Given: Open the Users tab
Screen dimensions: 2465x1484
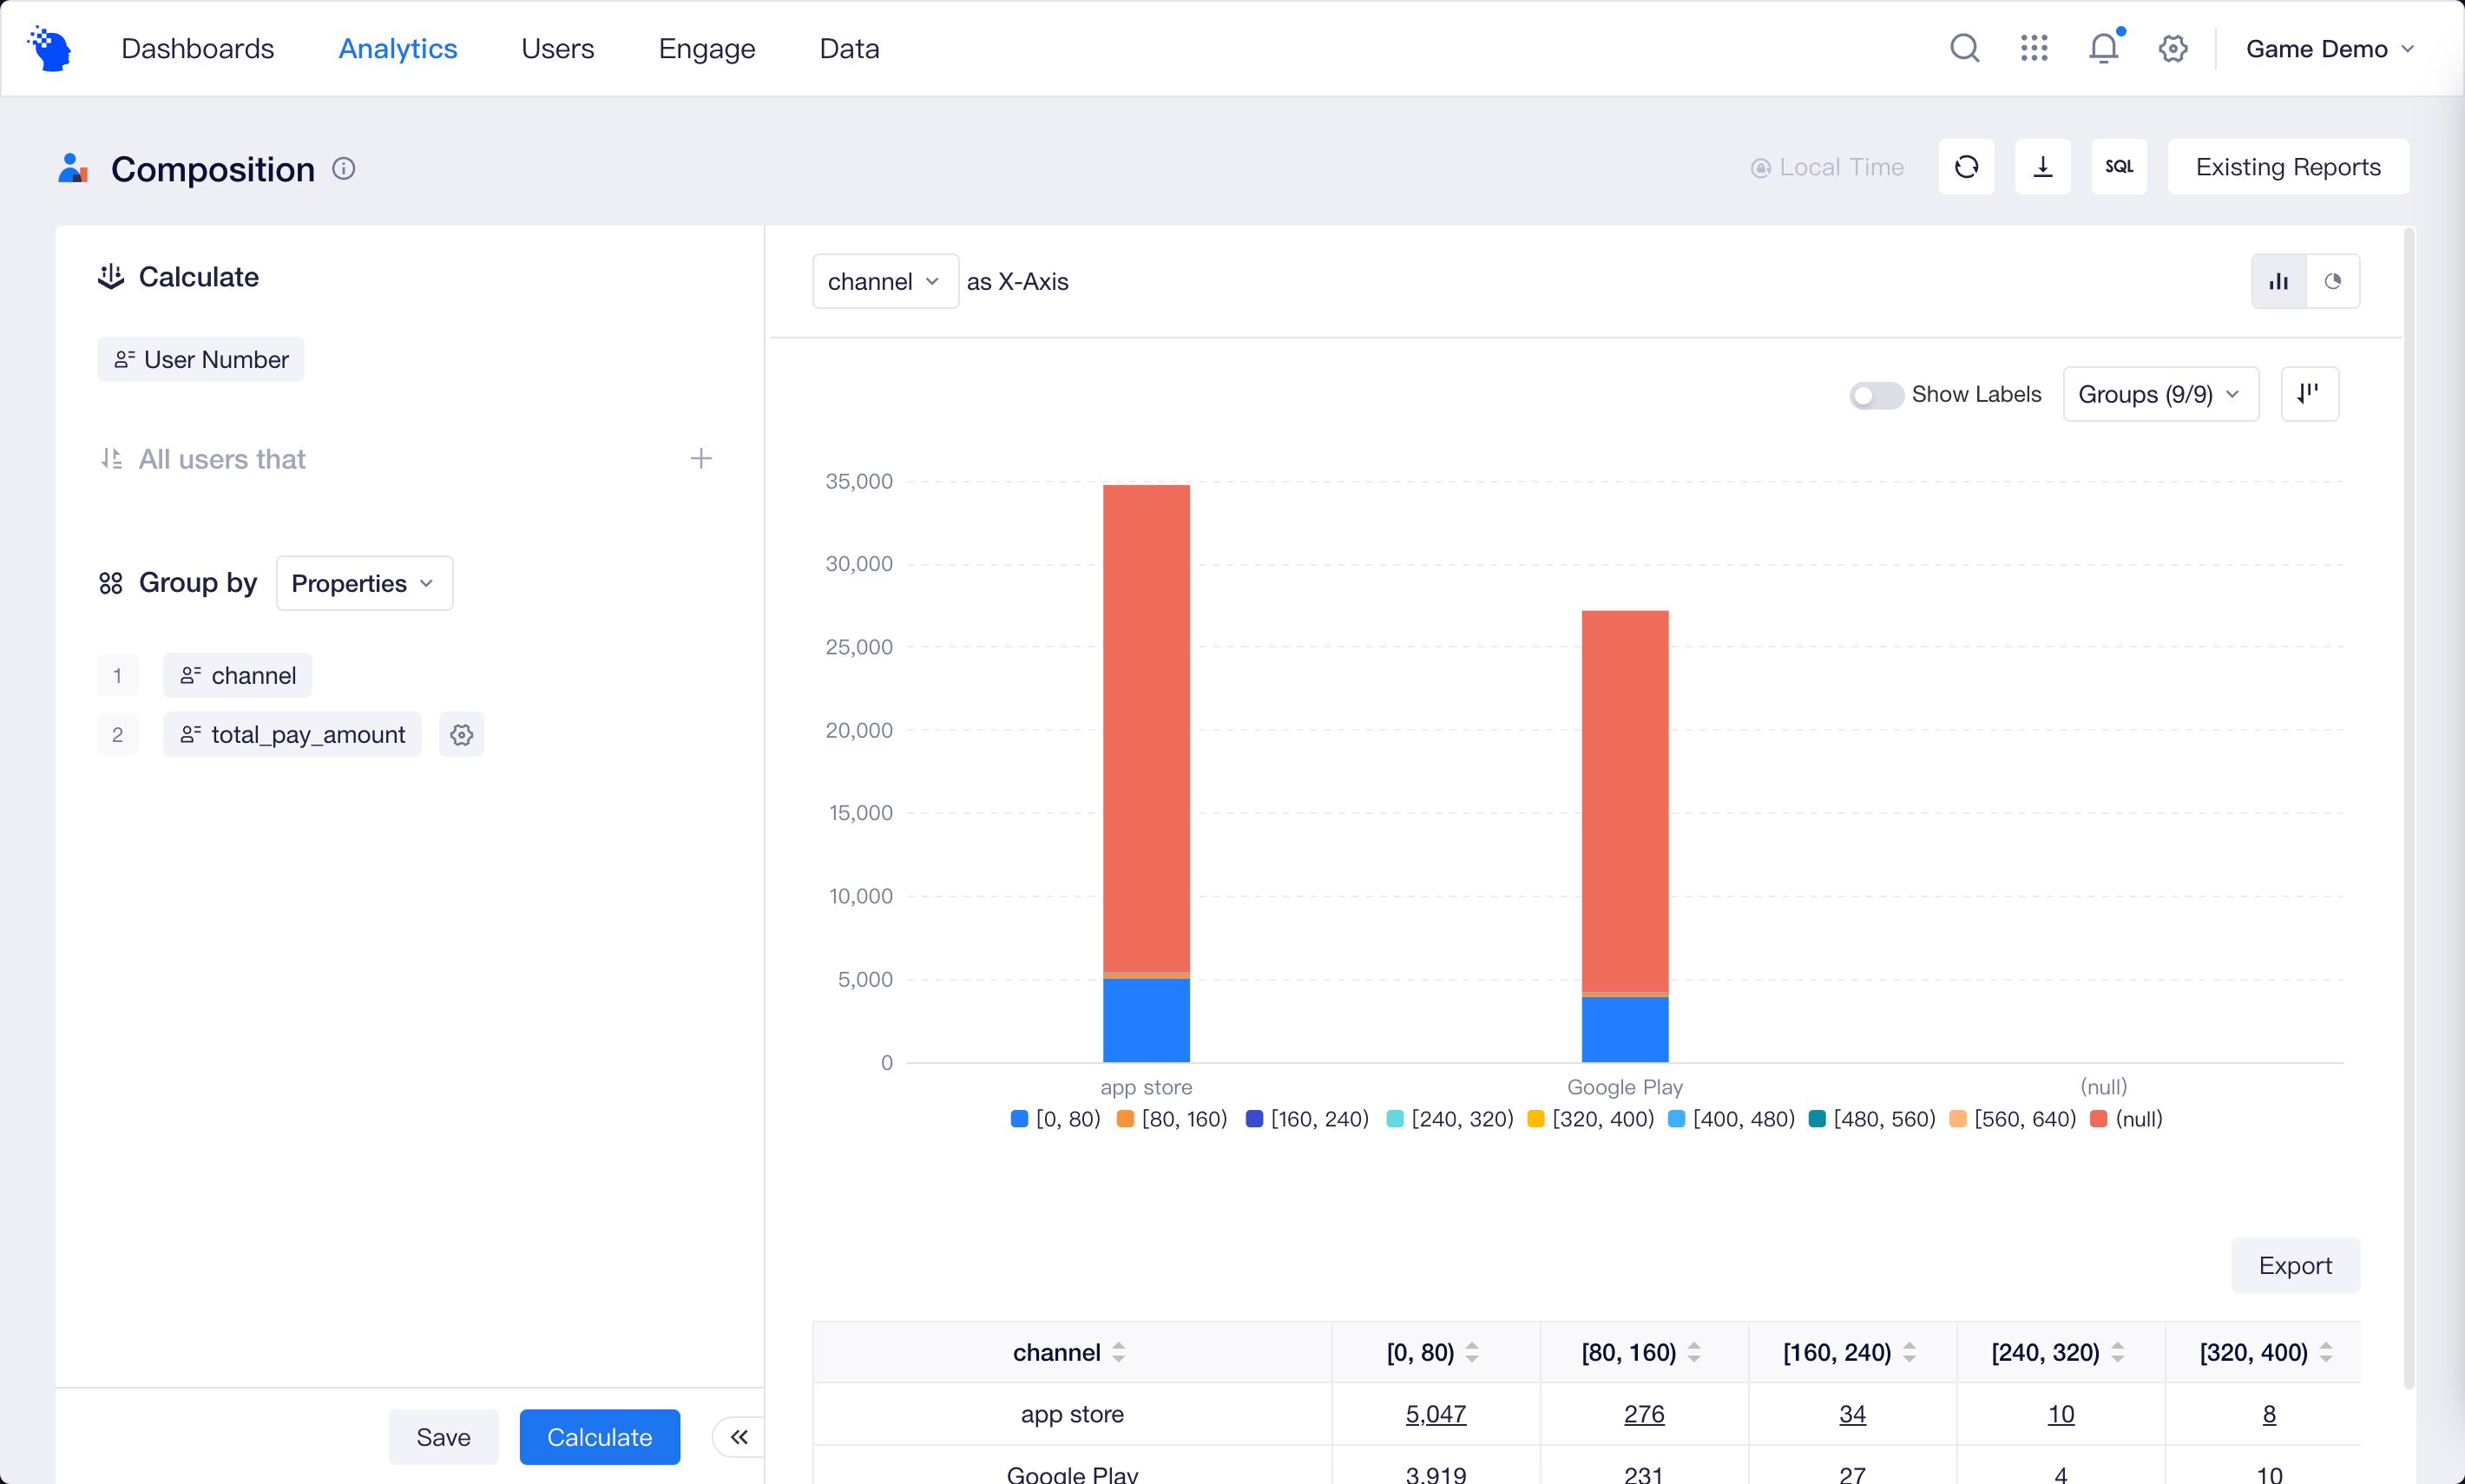Looking at the screenshot, I should [x=557, y=48].
